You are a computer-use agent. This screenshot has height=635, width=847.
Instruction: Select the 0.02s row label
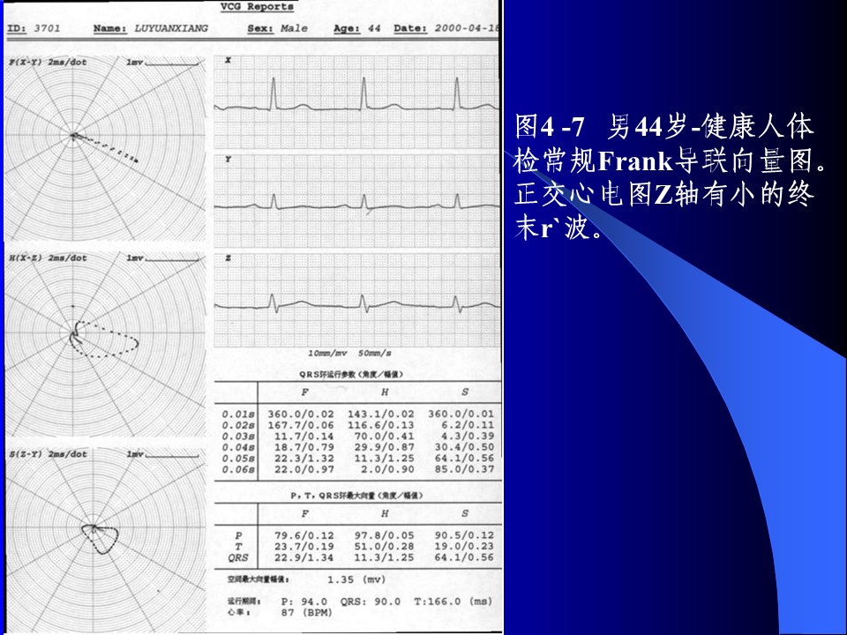[x=238, y=425]
